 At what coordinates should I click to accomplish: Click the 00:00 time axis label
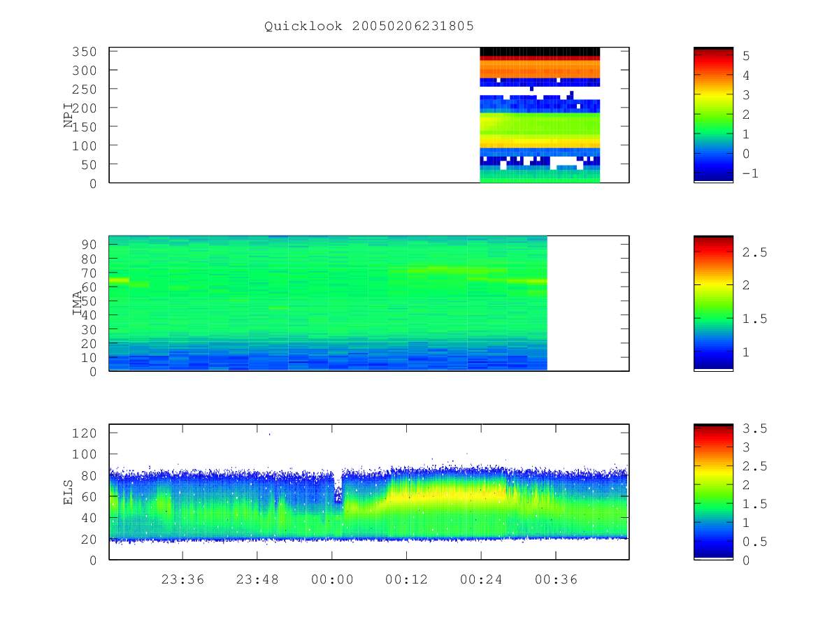(332, 579)
